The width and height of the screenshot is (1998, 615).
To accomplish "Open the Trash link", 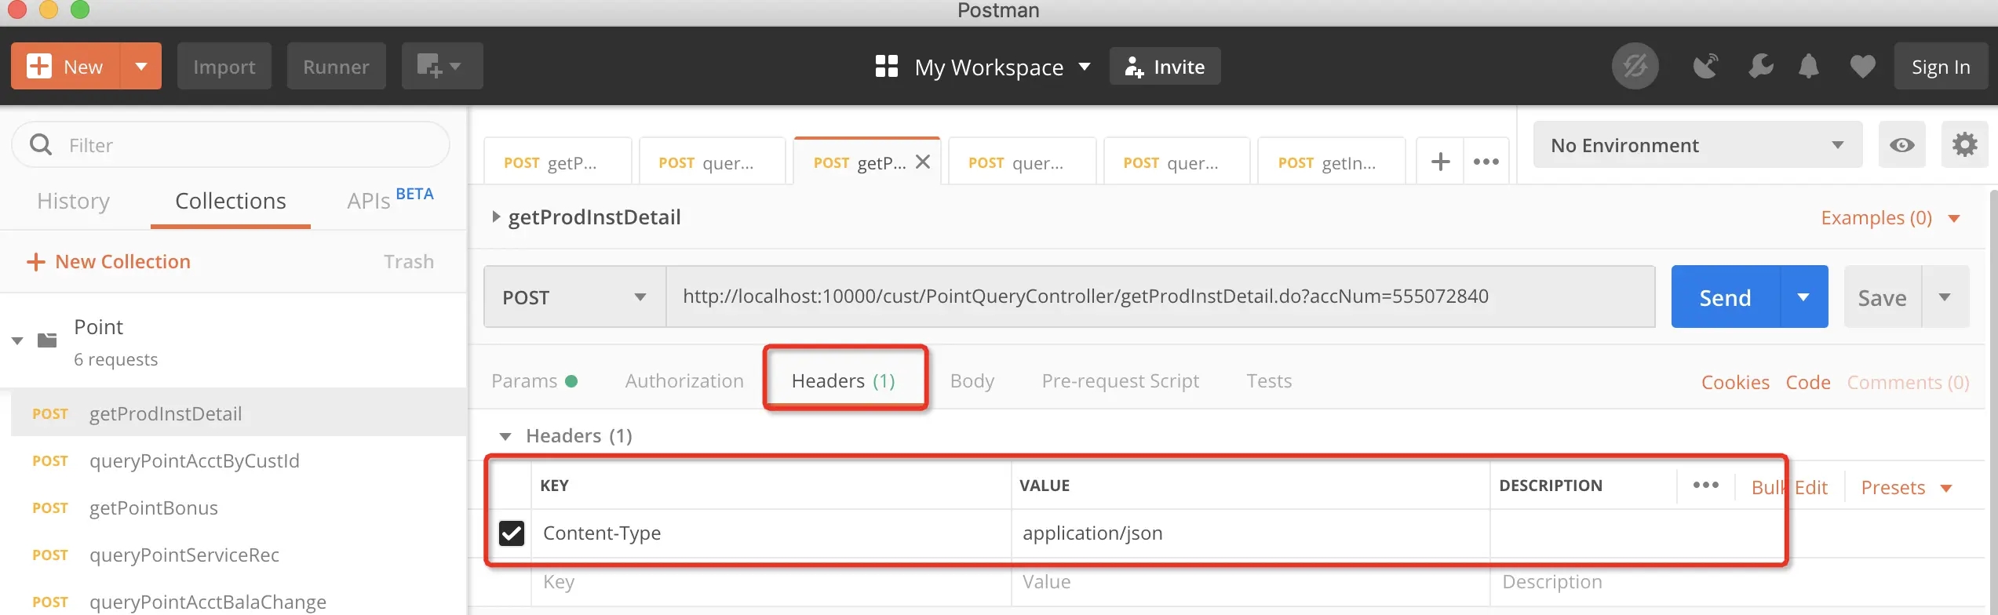I will click(x=409, y=261).
